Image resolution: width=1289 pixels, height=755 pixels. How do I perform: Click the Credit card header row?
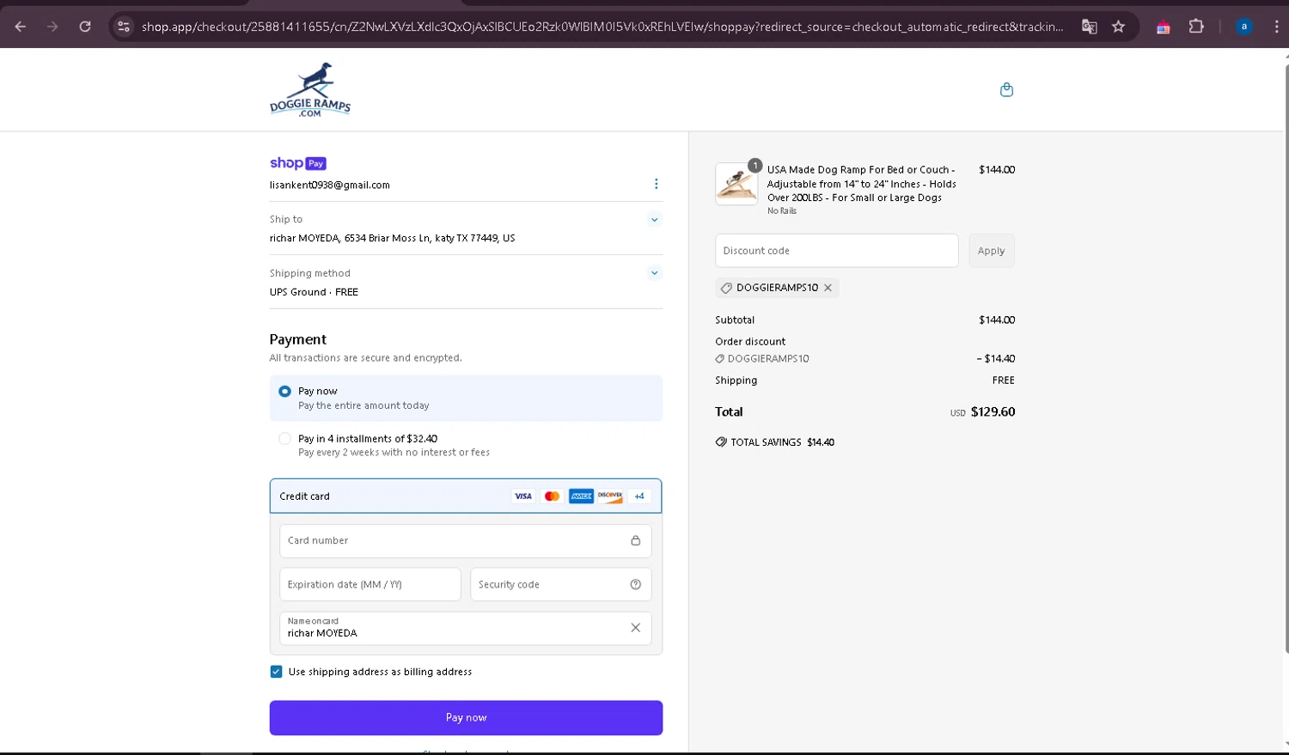point(466,496)
